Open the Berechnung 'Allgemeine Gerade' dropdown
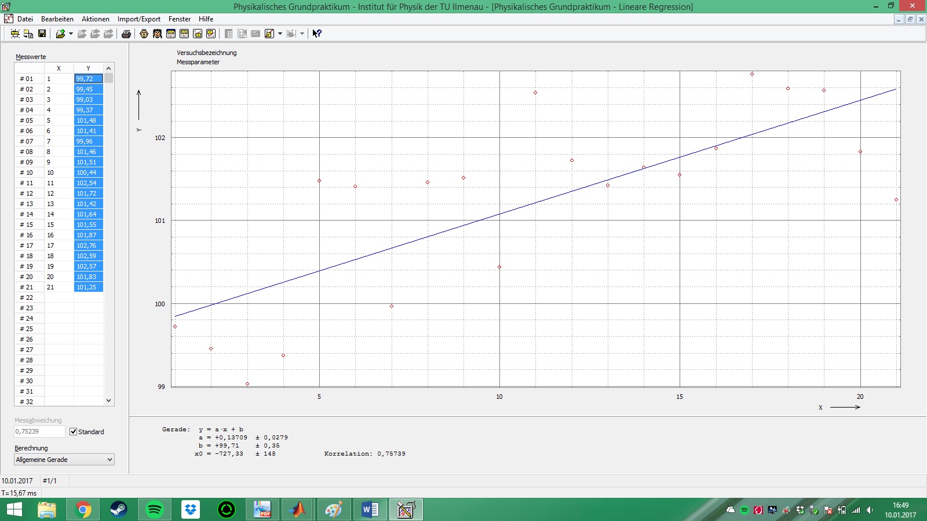 tap(64, 460)
